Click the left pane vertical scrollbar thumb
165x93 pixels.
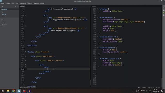point(90,83)
